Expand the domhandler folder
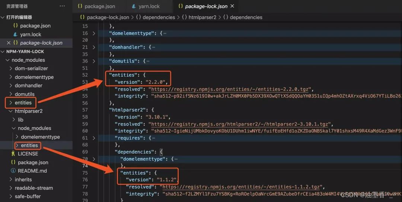 coord(11,85)
